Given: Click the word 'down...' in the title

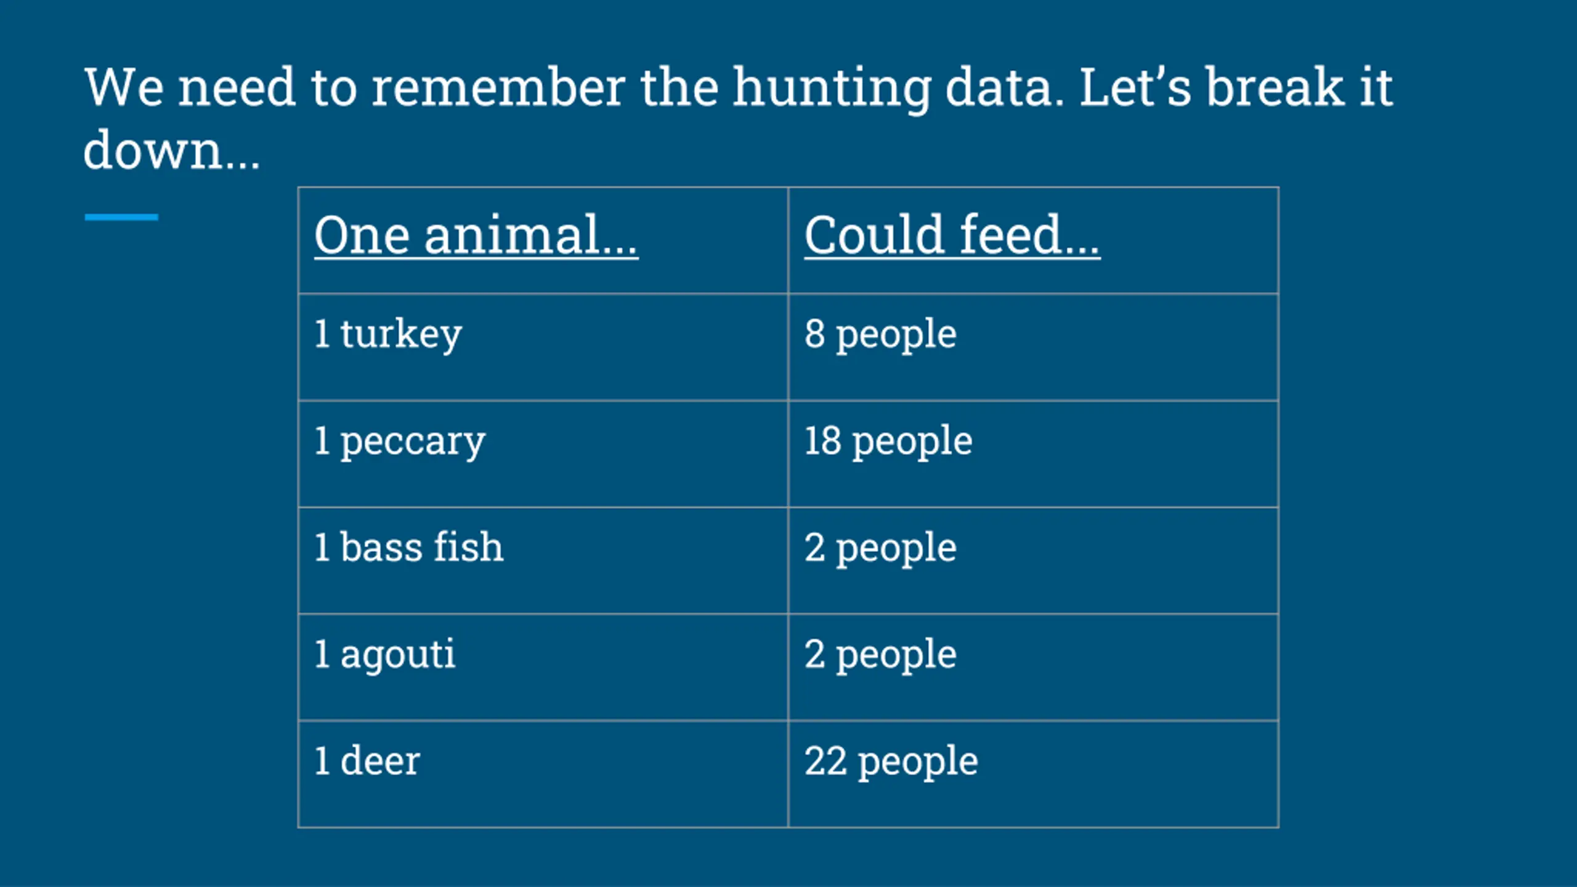Looking at the screenshot, I should click(171, 150).
